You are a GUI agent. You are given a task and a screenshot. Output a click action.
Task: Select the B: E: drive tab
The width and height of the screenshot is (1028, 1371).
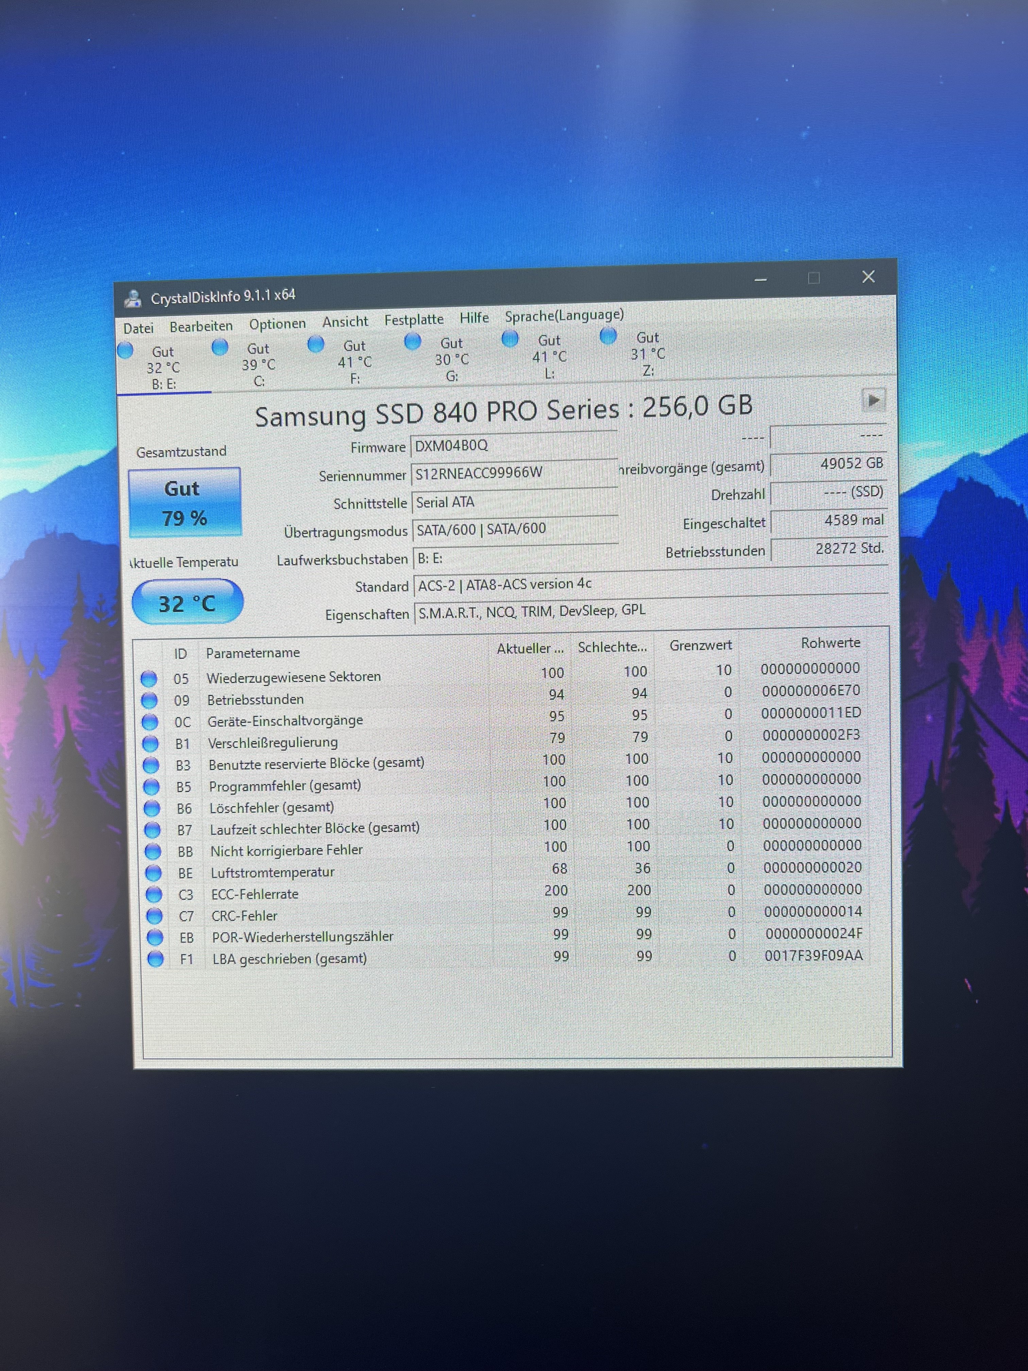(164, 368)
